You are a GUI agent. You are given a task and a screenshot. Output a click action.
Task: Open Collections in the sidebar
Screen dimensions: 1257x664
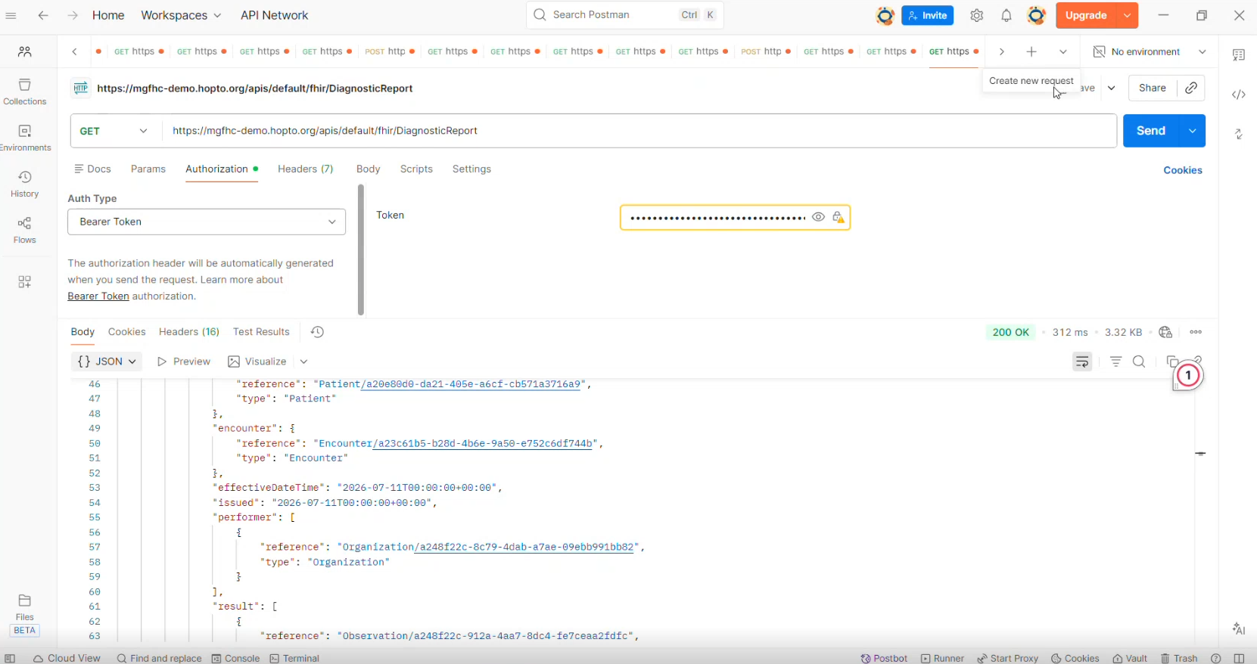(x=25, y=92)
